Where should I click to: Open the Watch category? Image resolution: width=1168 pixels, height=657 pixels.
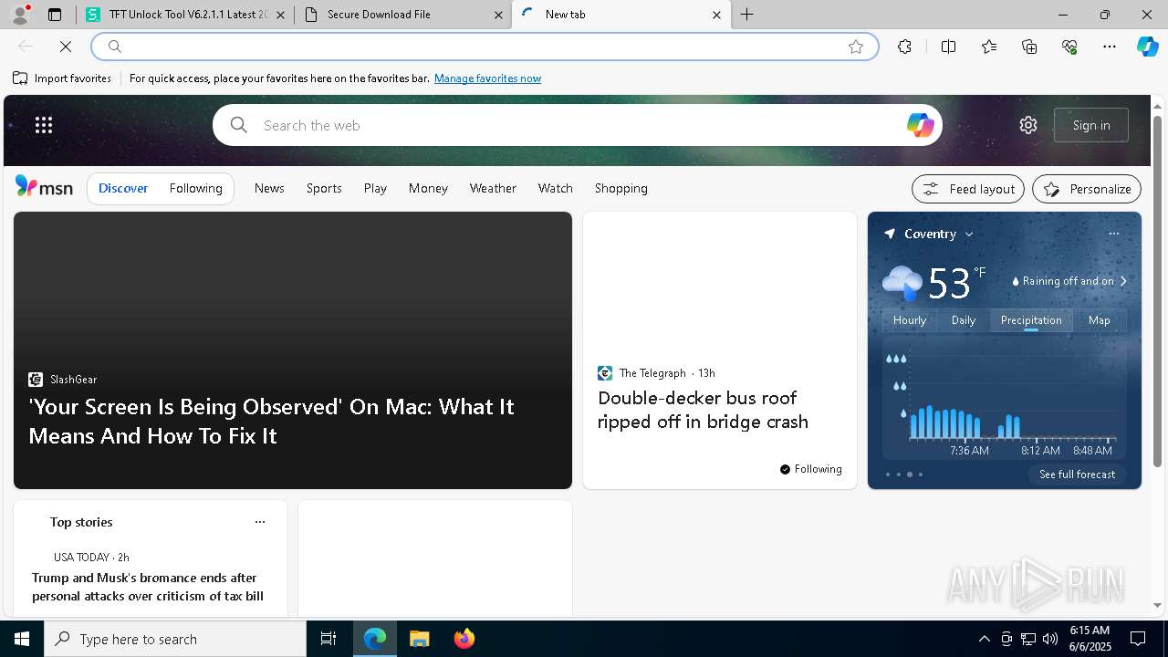tap(555, 188)
